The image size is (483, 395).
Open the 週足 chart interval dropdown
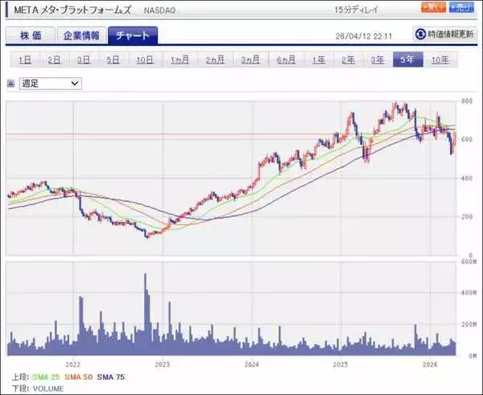[x=50, y=83]
